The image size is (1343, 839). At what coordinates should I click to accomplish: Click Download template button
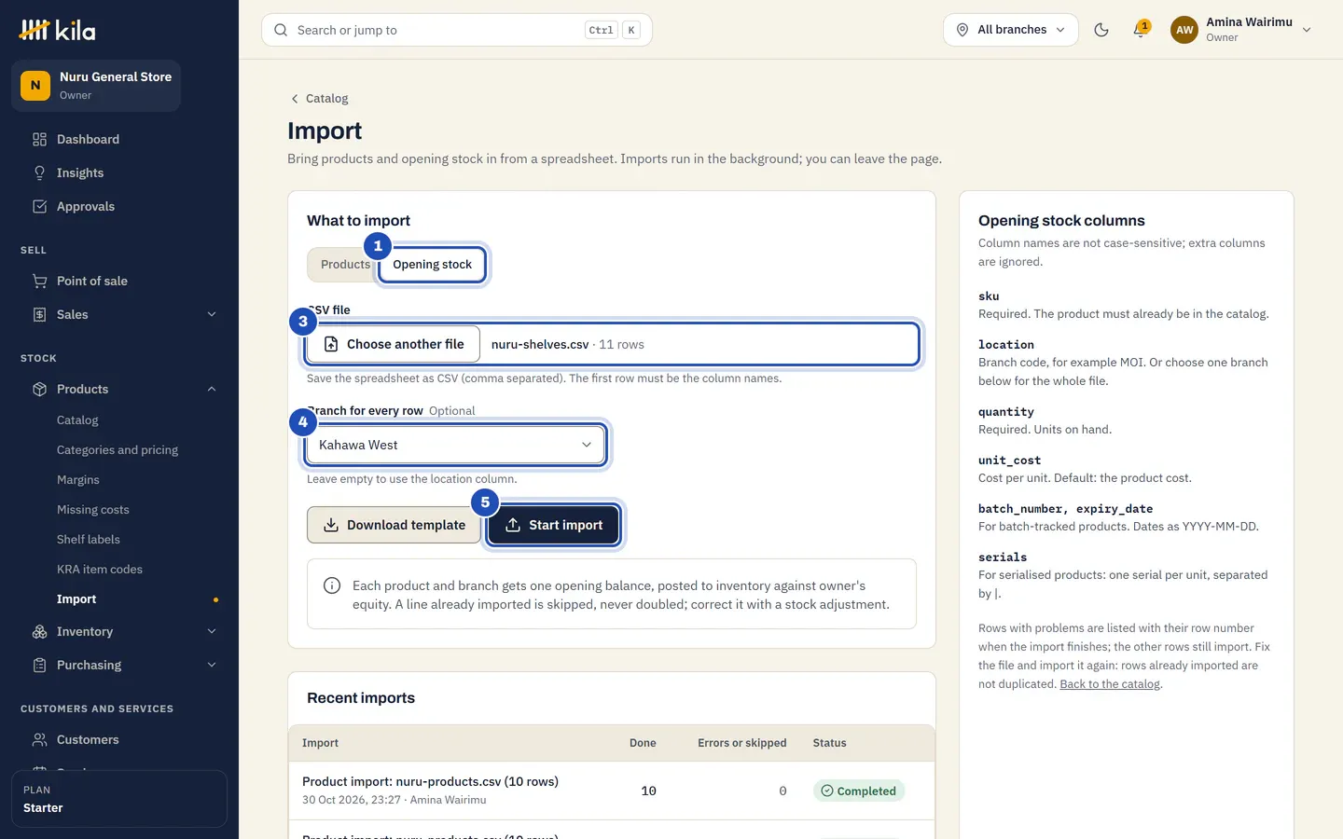394,525
